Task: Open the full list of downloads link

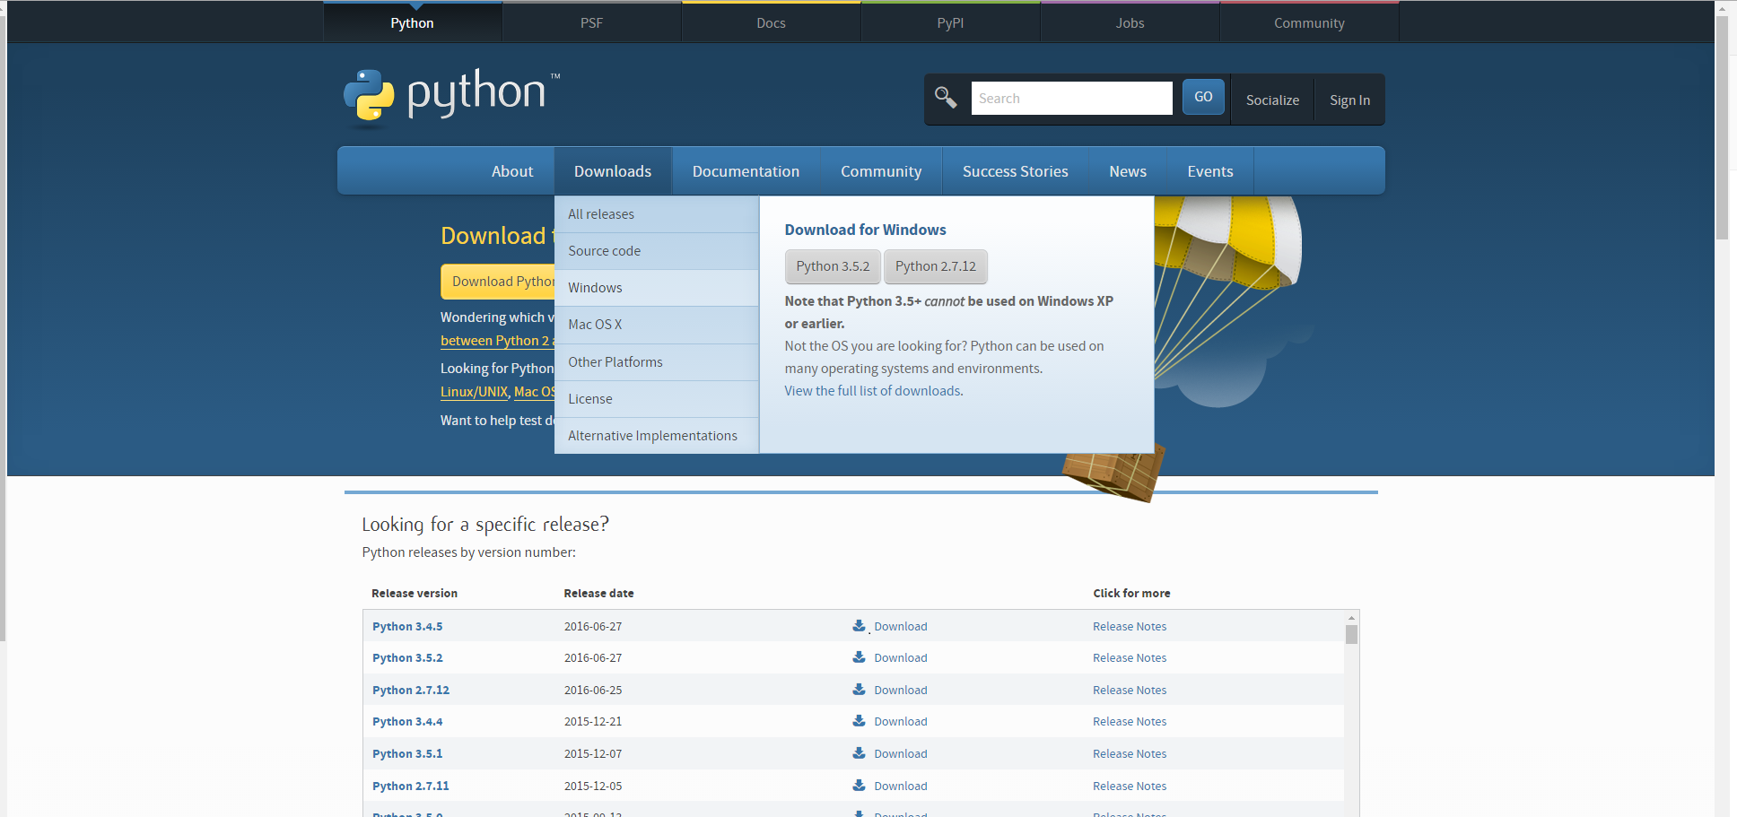Action: [873, 391]
